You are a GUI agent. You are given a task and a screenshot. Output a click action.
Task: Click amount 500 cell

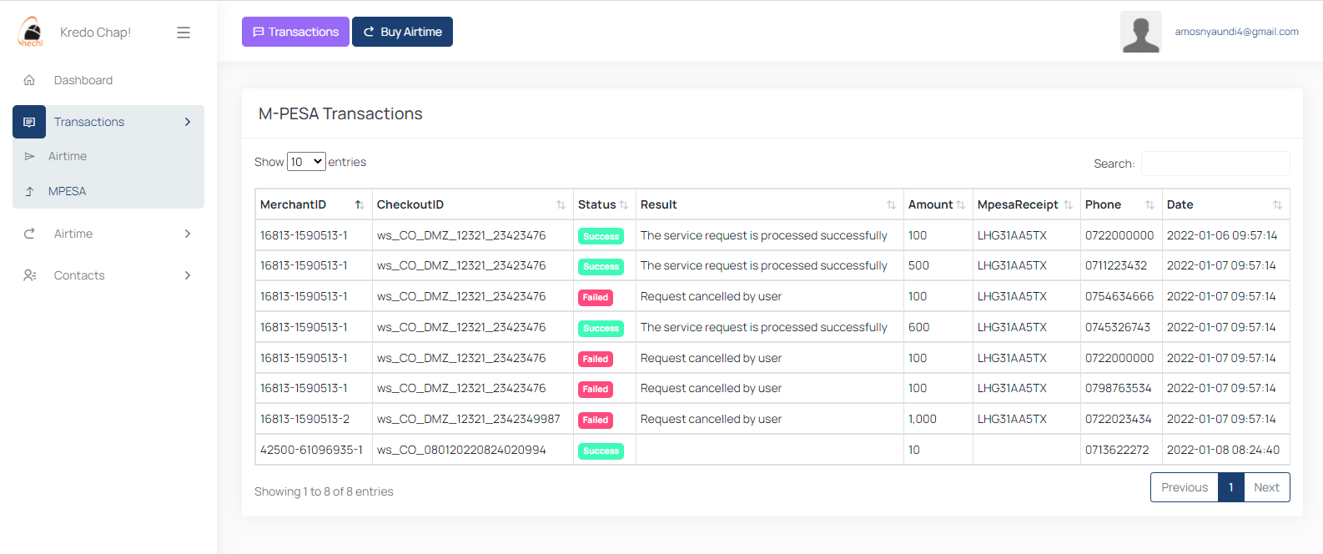(938, 265)
